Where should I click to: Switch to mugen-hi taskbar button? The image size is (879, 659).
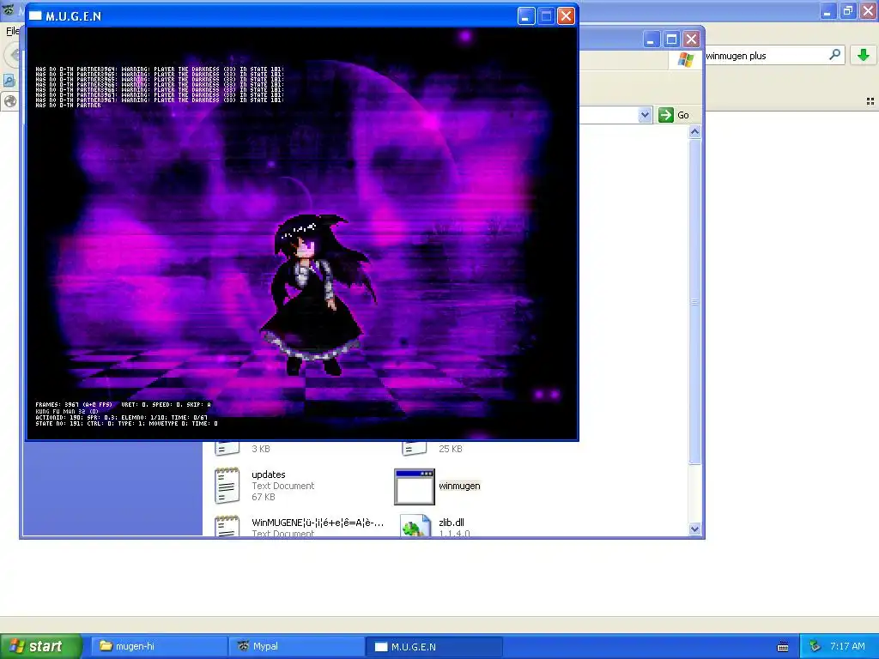(x=159, y=646)
